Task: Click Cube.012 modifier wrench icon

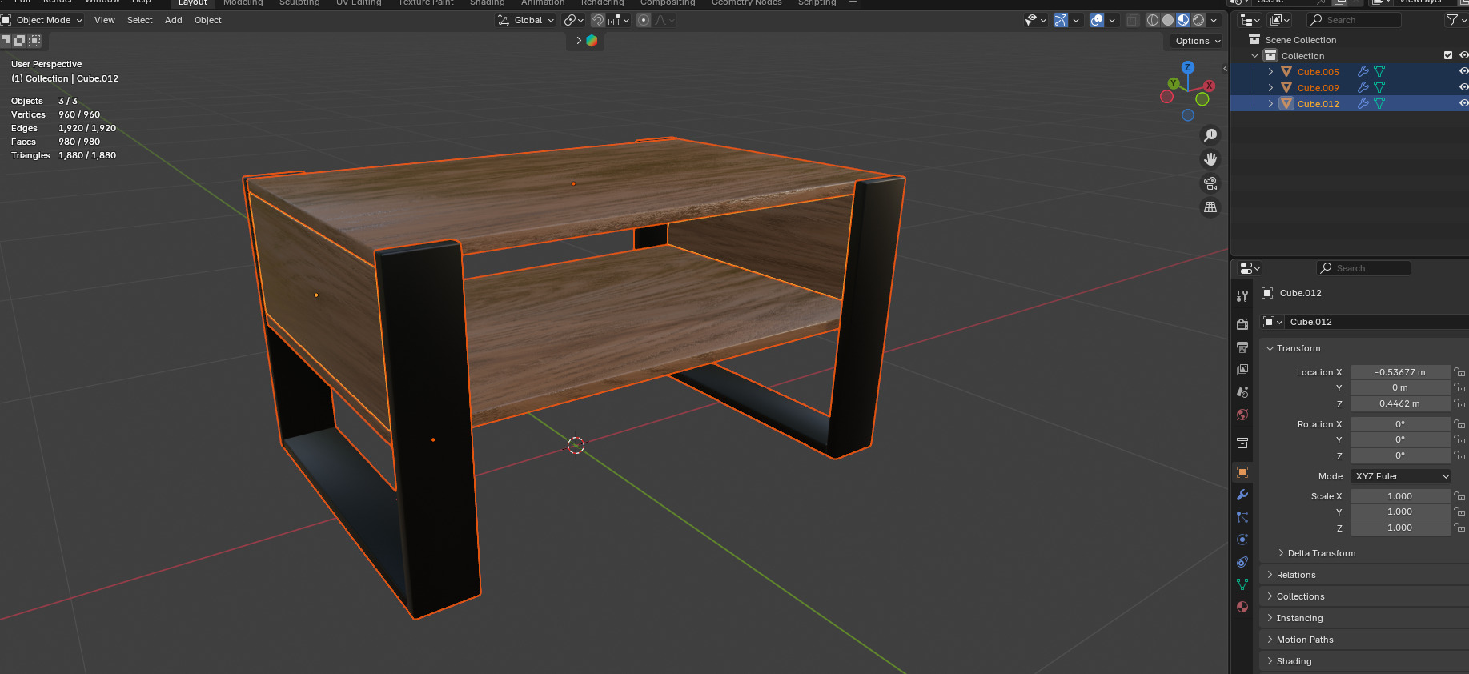Action: [1363, 103]
